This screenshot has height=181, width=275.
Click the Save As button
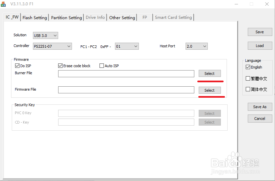point(260,107)
